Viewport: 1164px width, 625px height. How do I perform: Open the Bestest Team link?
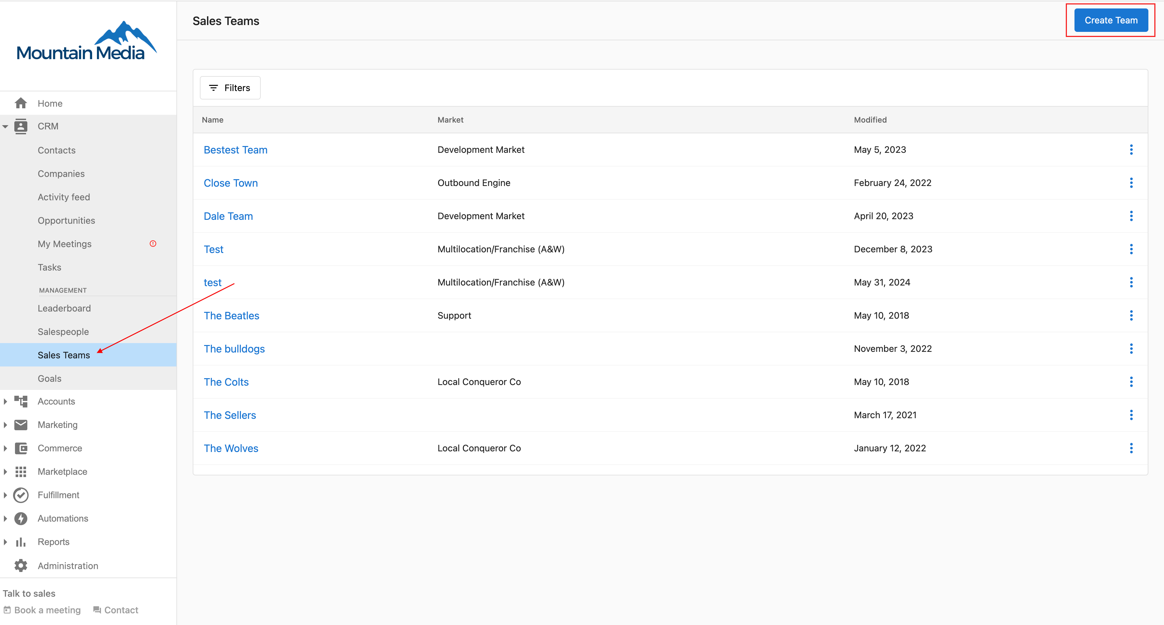click(235, 149)
